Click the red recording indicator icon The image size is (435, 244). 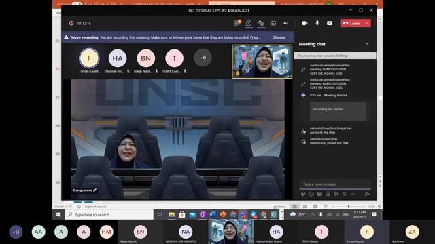(x=71, y=23)
